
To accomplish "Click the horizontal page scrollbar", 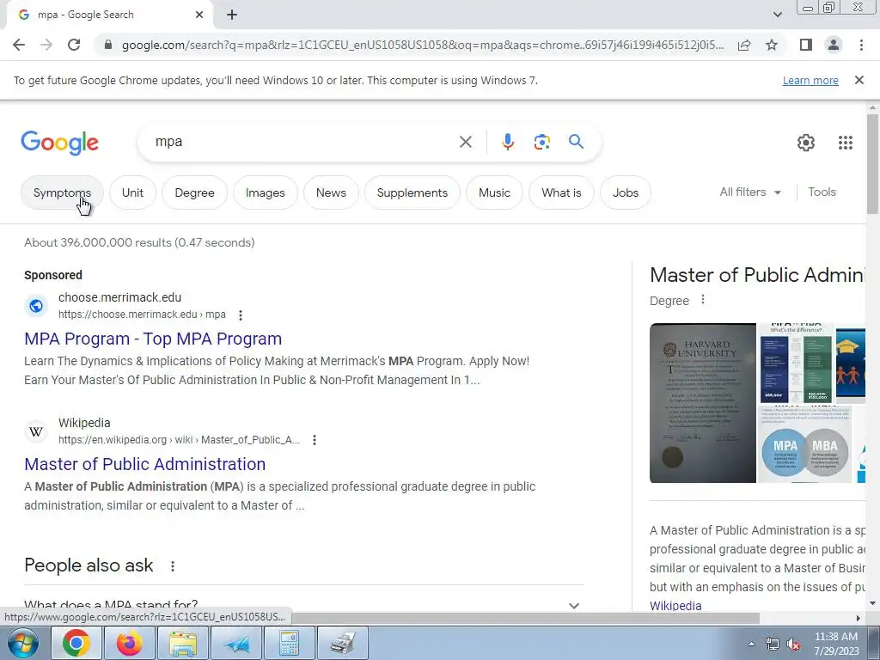I will (x=525, y=618).
